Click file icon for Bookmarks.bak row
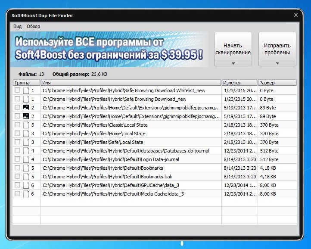Screen dimensions: 311x249 pos(26,177)
